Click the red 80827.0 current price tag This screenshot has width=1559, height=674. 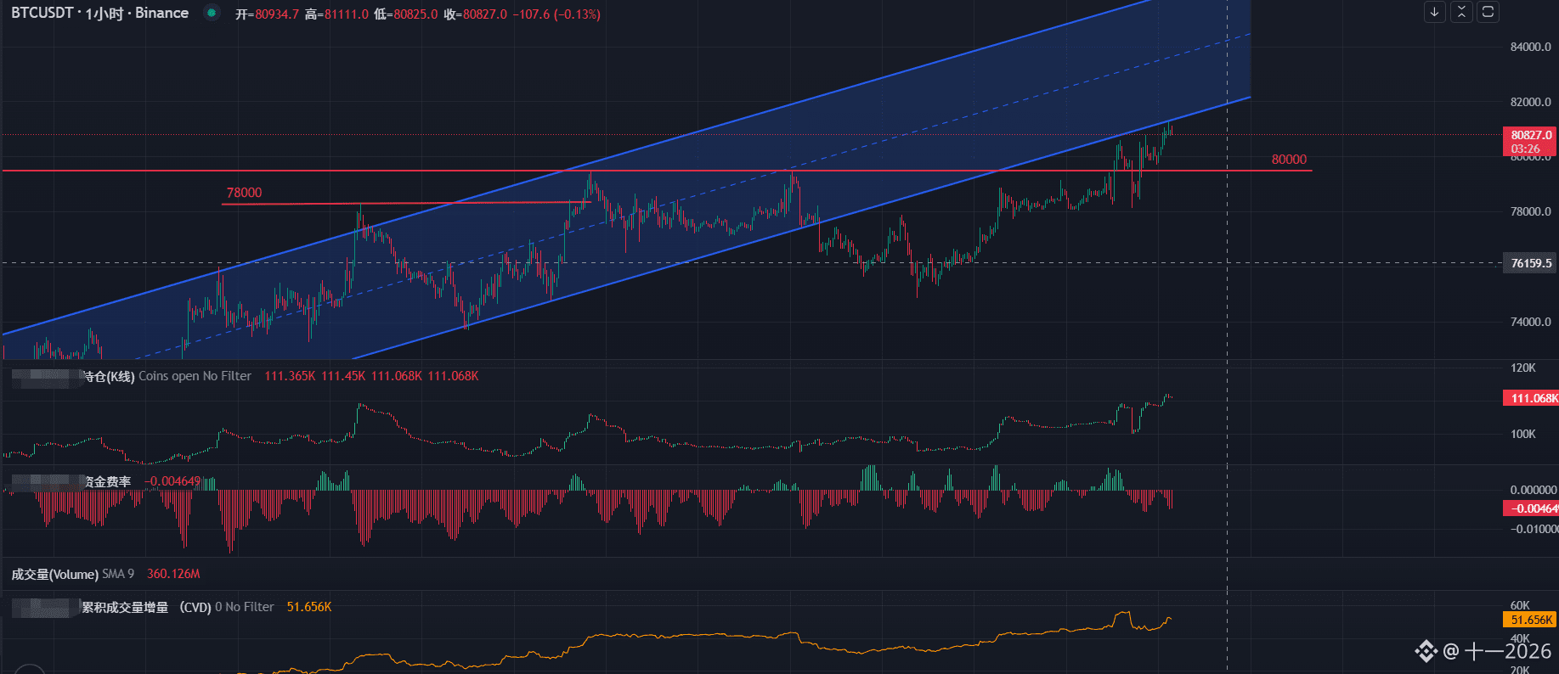pos(1531,141)
